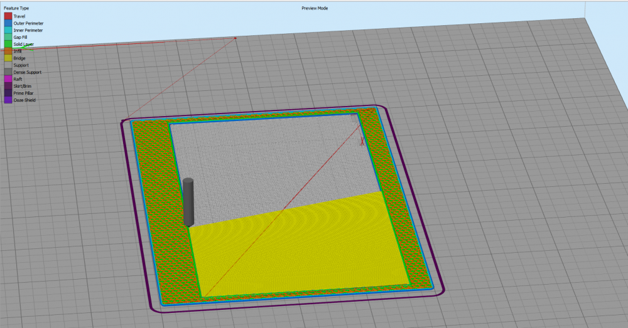Click the "Ooze Shield" legend label
This screenshot has width=628, height=328.
click(x=24, y=100)
